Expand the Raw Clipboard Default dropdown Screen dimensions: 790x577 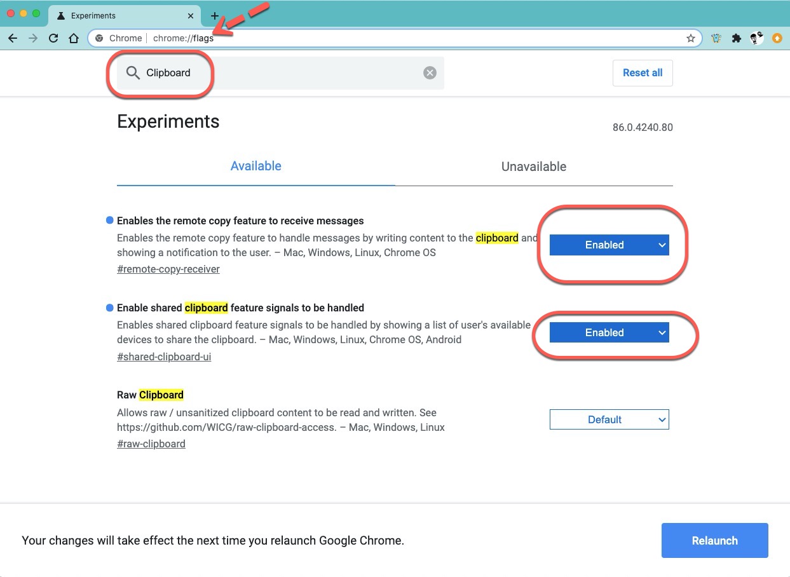(x=609, y=420)
